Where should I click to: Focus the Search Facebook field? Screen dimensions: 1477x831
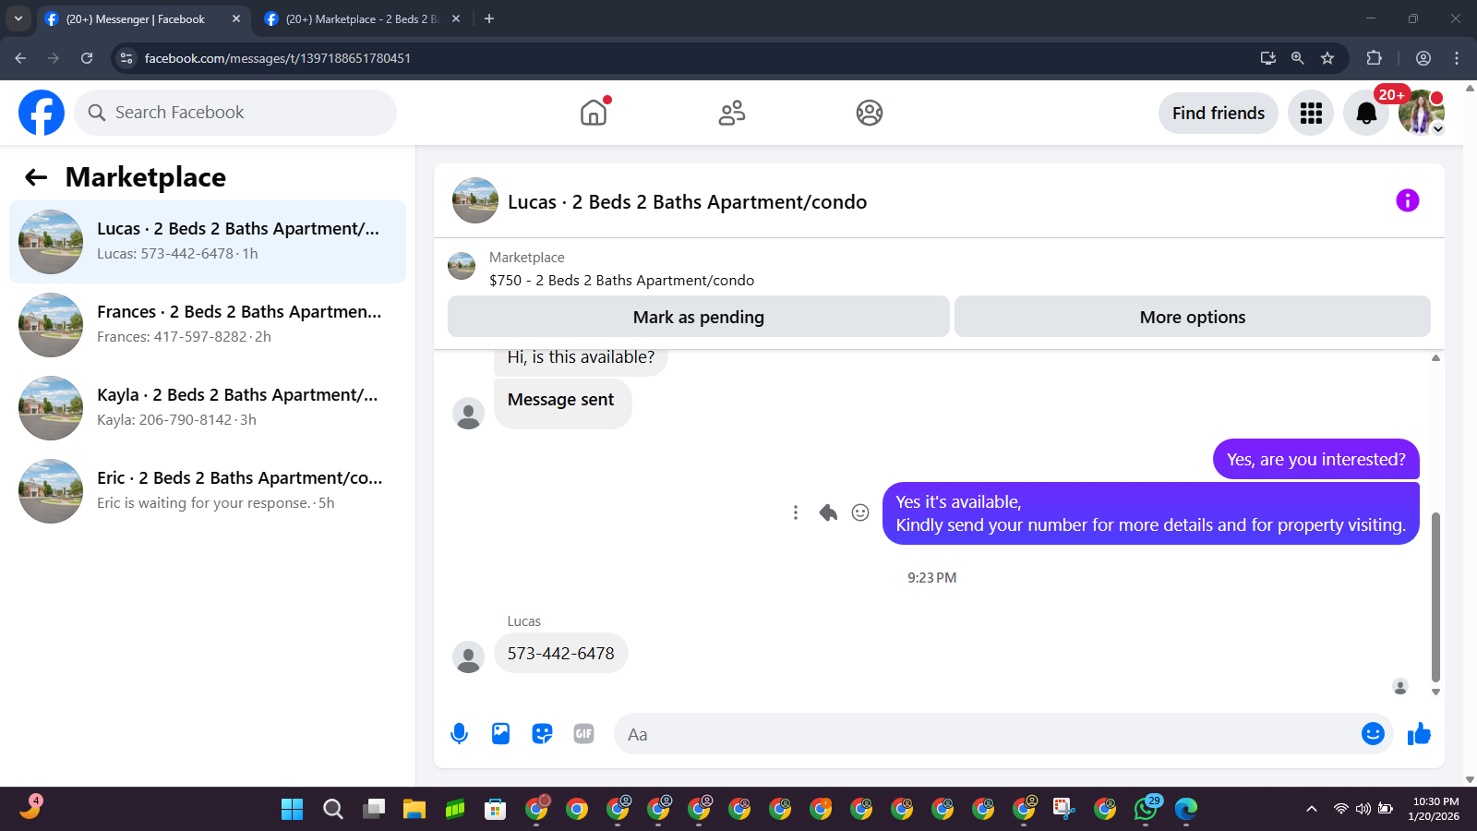click(x=235, y=113)
